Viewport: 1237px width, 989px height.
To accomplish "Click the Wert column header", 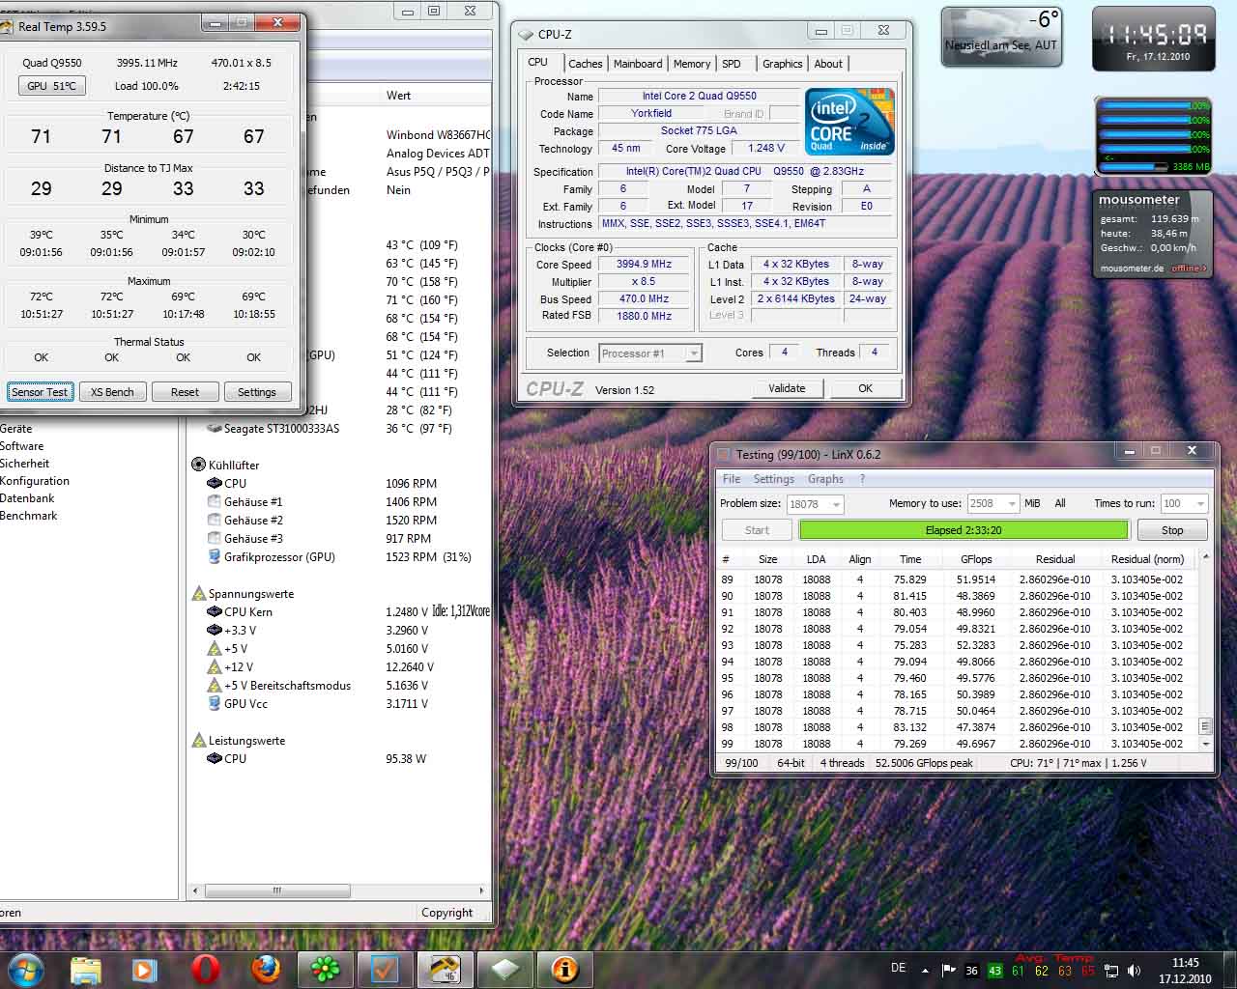I will pos(398,96).
